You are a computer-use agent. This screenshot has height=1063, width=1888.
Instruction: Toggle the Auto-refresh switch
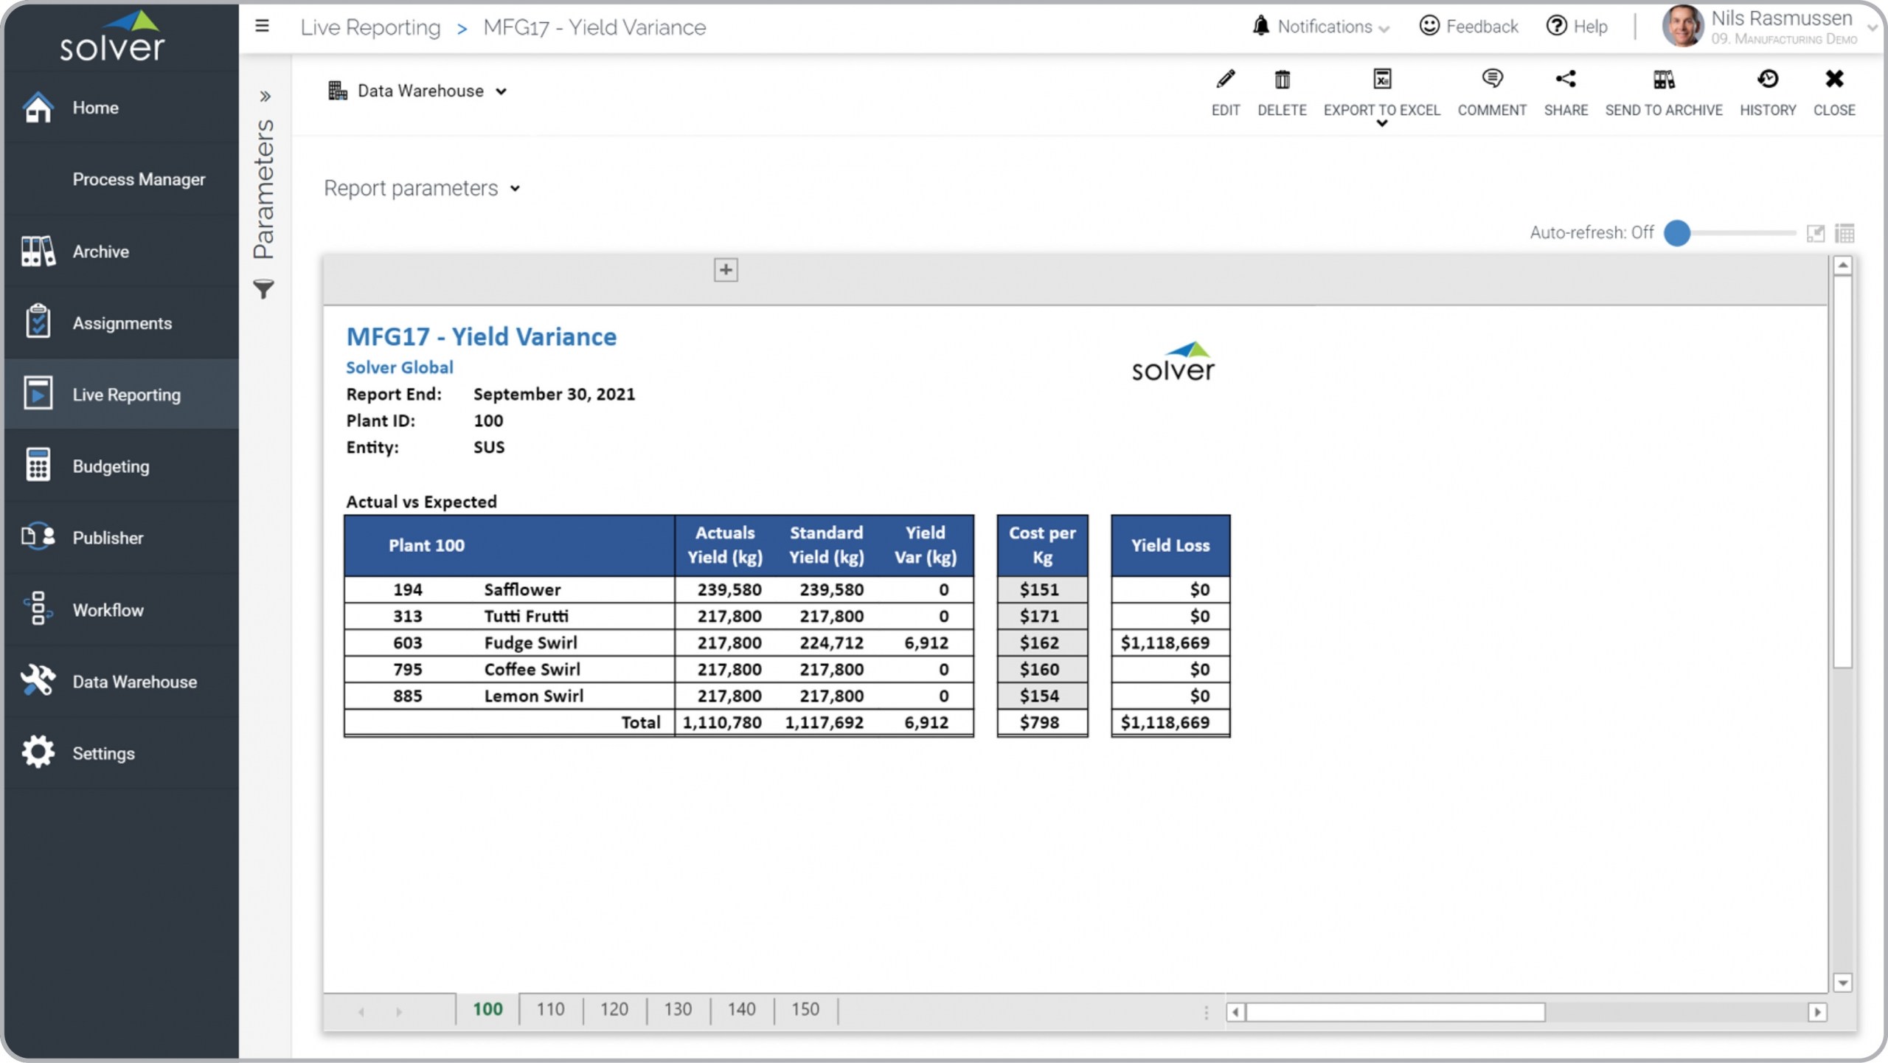pyautogui.click(x=1678, y=233)
